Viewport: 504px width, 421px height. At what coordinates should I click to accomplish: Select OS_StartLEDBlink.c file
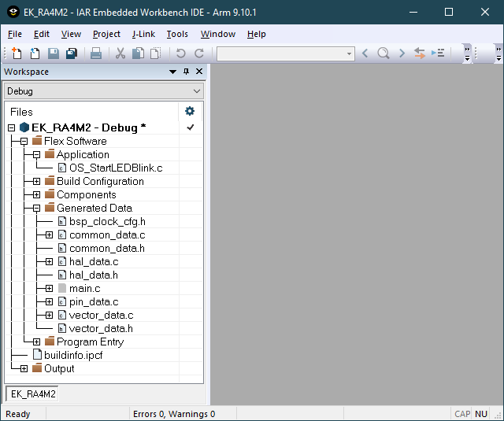[115, 168]
